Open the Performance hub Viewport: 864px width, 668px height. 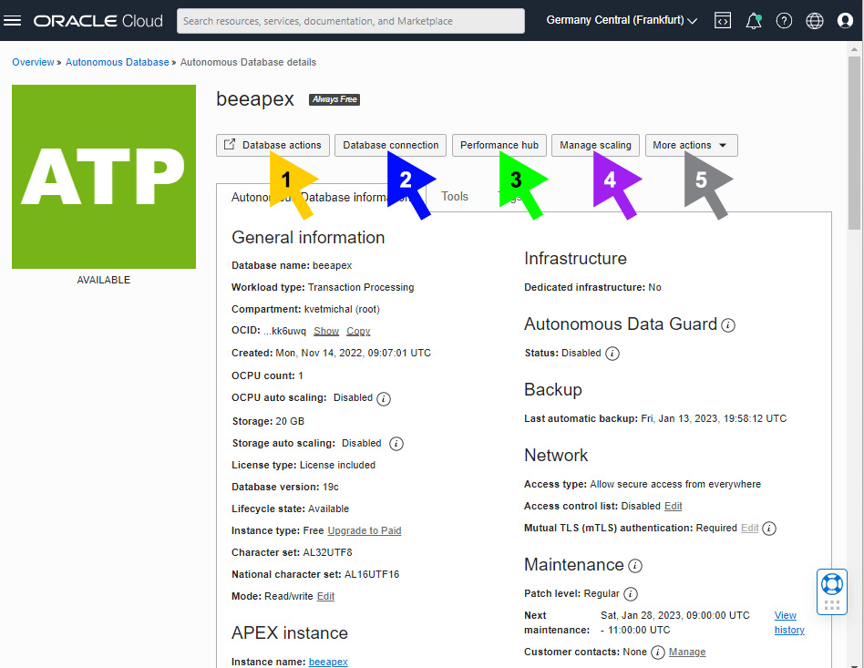[499, 146]
